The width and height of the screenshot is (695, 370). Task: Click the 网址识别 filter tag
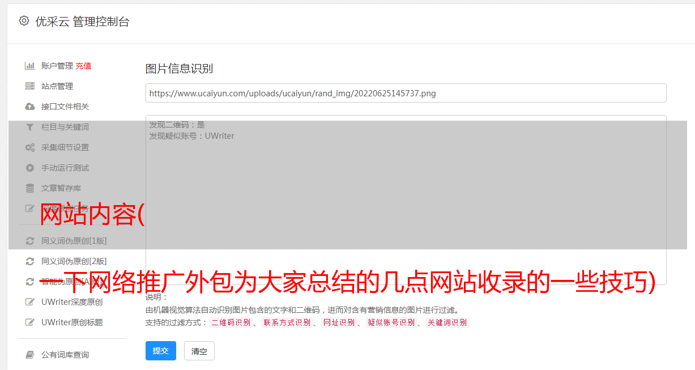(339, 322)
